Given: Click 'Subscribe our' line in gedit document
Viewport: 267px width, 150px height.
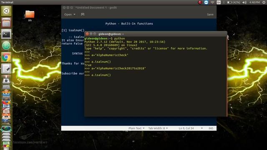Looking at the screenshot, I should pyautogui.click(x=73, y=73).
